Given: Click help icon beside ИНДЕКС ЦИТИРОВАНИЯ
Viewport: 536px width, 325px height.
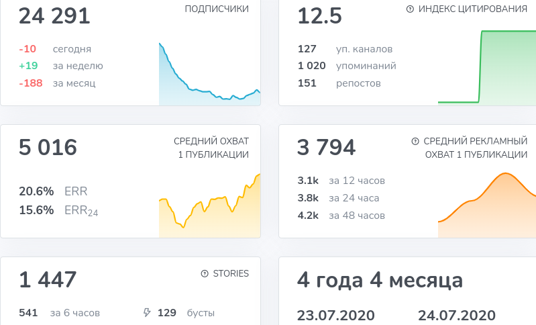Looking at the screenshot, I should click(x=410, y=9).
